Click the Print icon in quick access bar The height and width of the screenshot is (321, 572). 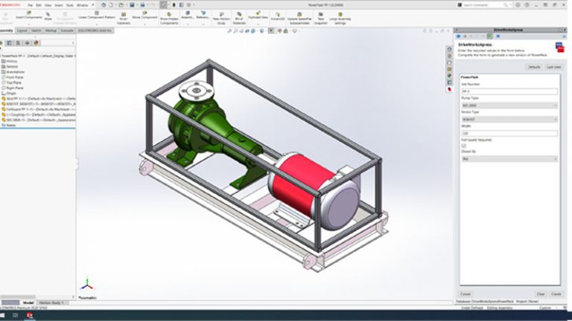click(x=143, y=5)
